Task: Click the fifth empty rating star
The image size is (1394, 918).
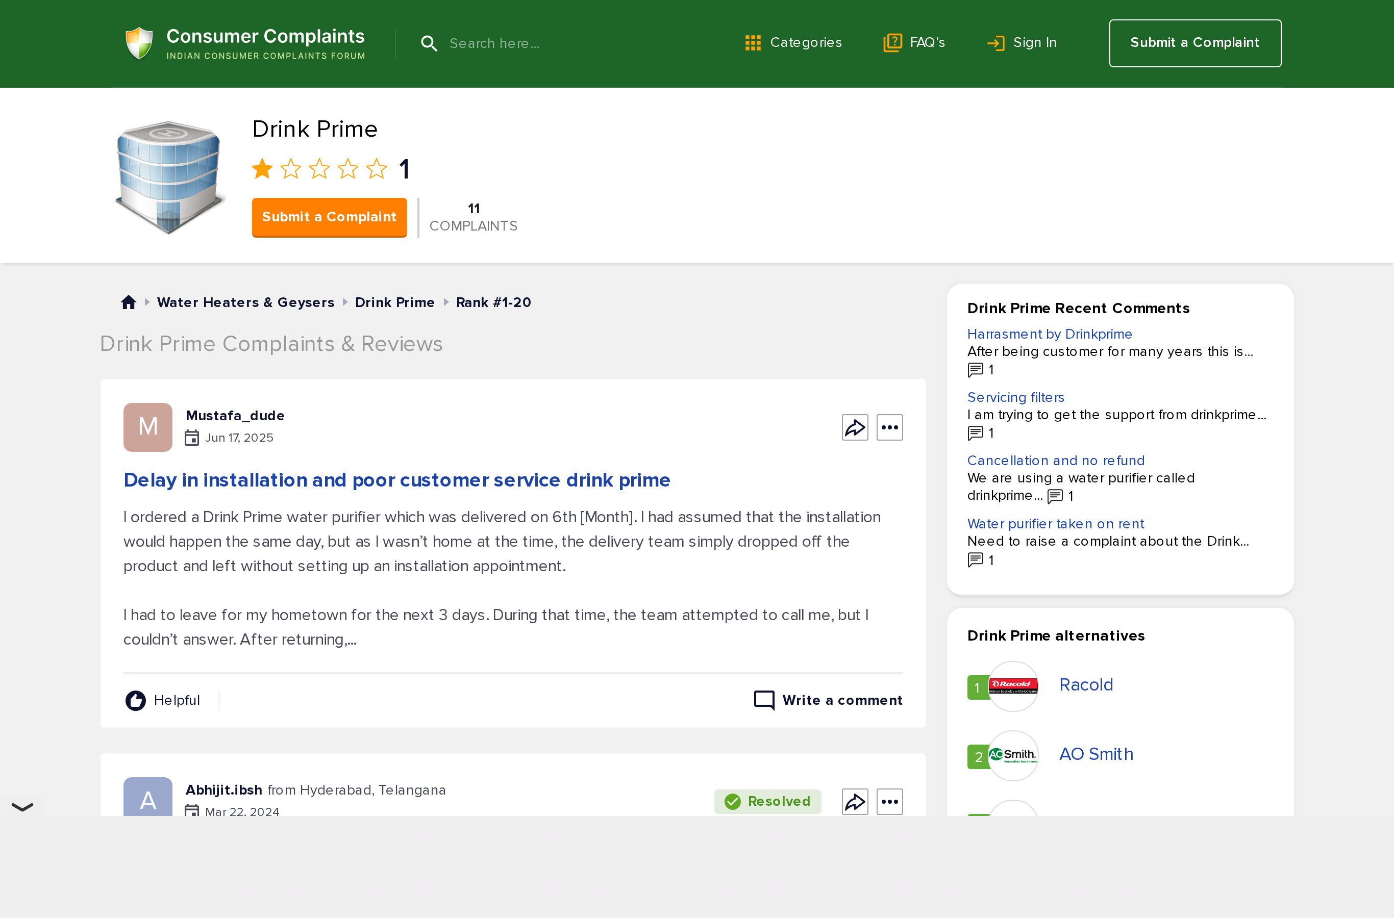Action: [377, 169]
